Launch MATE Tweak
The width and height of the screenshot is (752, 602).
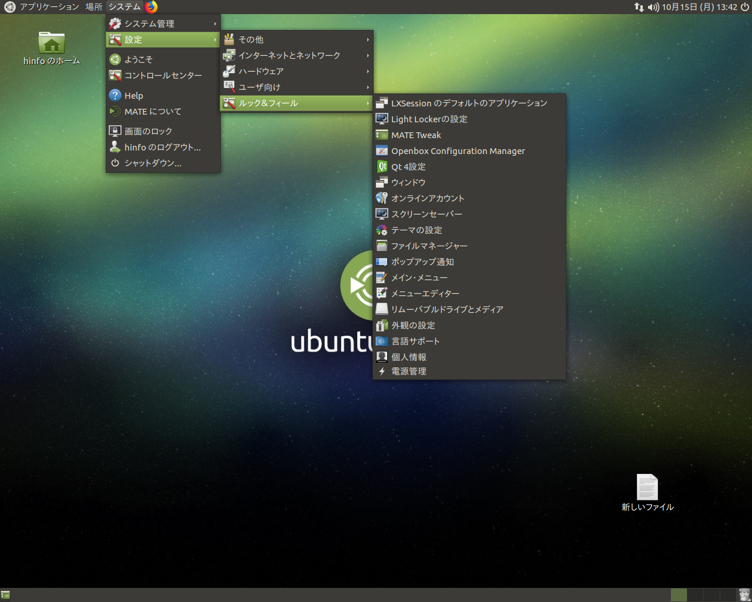point(469,135)
